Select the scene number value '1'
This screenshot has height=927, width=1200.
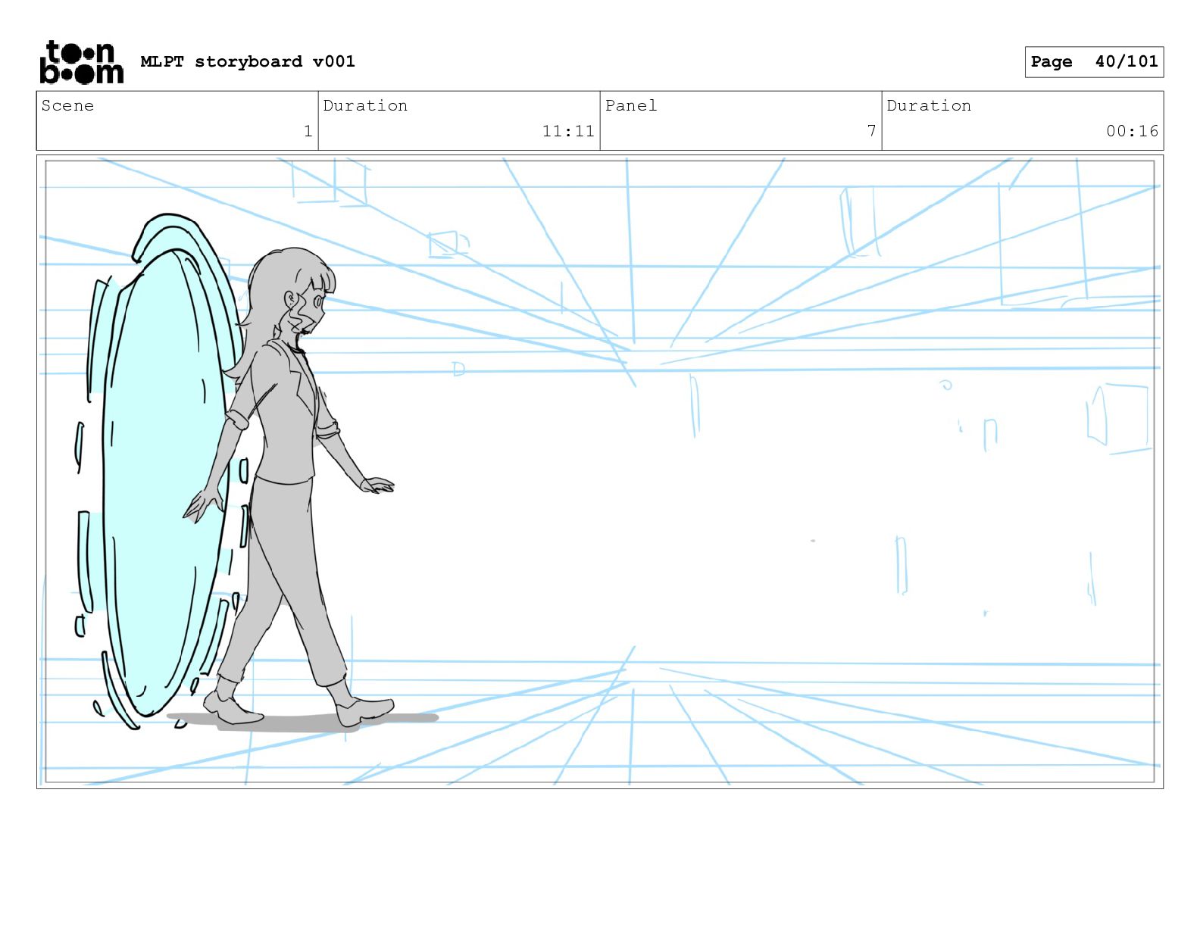pyautogui.click(x=308, y=131)
